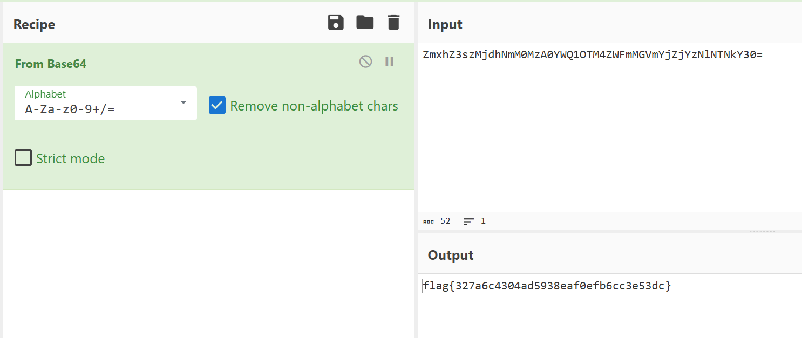Click the empty recipe area below operation

[x=208, y=264]
